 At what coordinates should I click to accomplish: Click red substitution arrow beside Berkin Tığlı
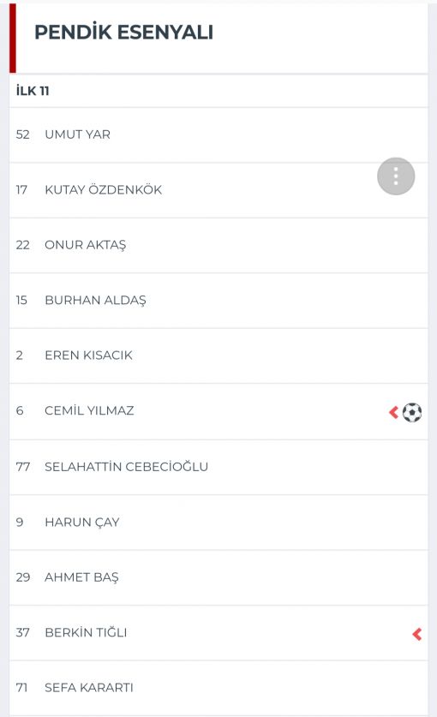tap(417, 634)
